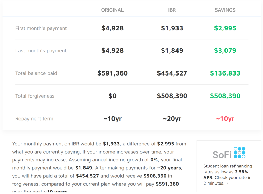This screenshot has width=263, height=194.
Task: Click the arrow after "2 minutes."
Action: point(227,184)
